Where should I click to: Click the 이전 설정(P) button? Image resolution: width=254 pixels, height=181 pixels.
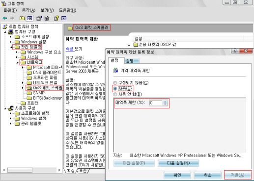click(x=134, y=163)
